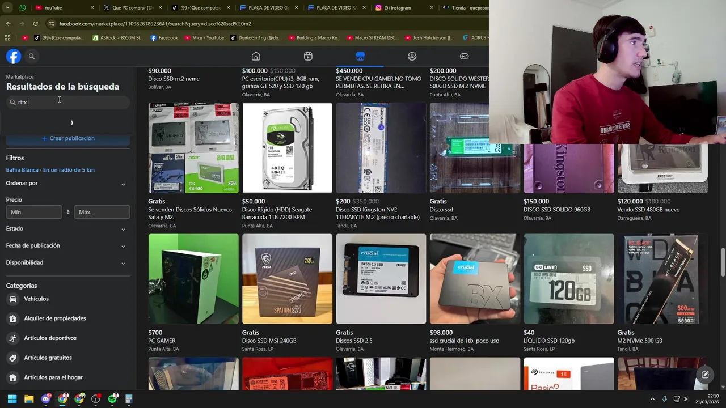The width and height of the screenshot is (726, 408).
Task: Open the Kingston NV2 M.2 listing photo
Action: click(x=381, y=148)
